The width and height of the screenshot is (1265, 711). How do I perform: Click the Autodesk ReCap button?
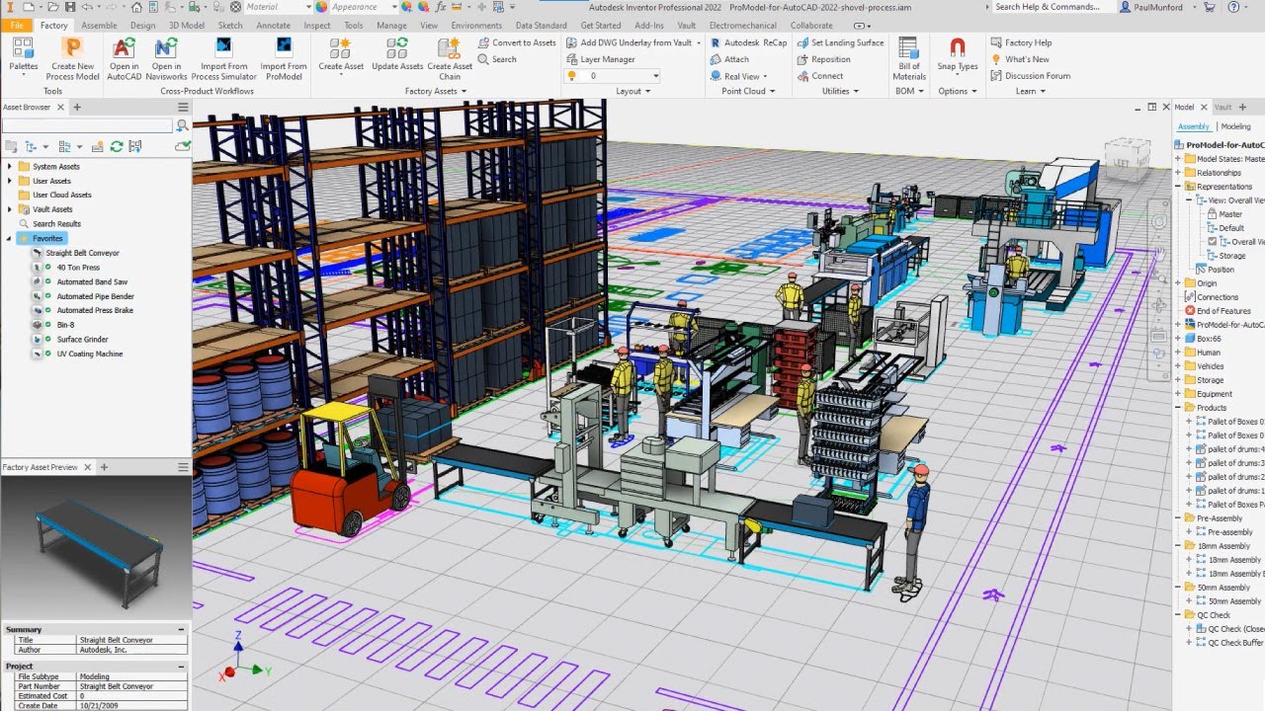coord(748,42)
